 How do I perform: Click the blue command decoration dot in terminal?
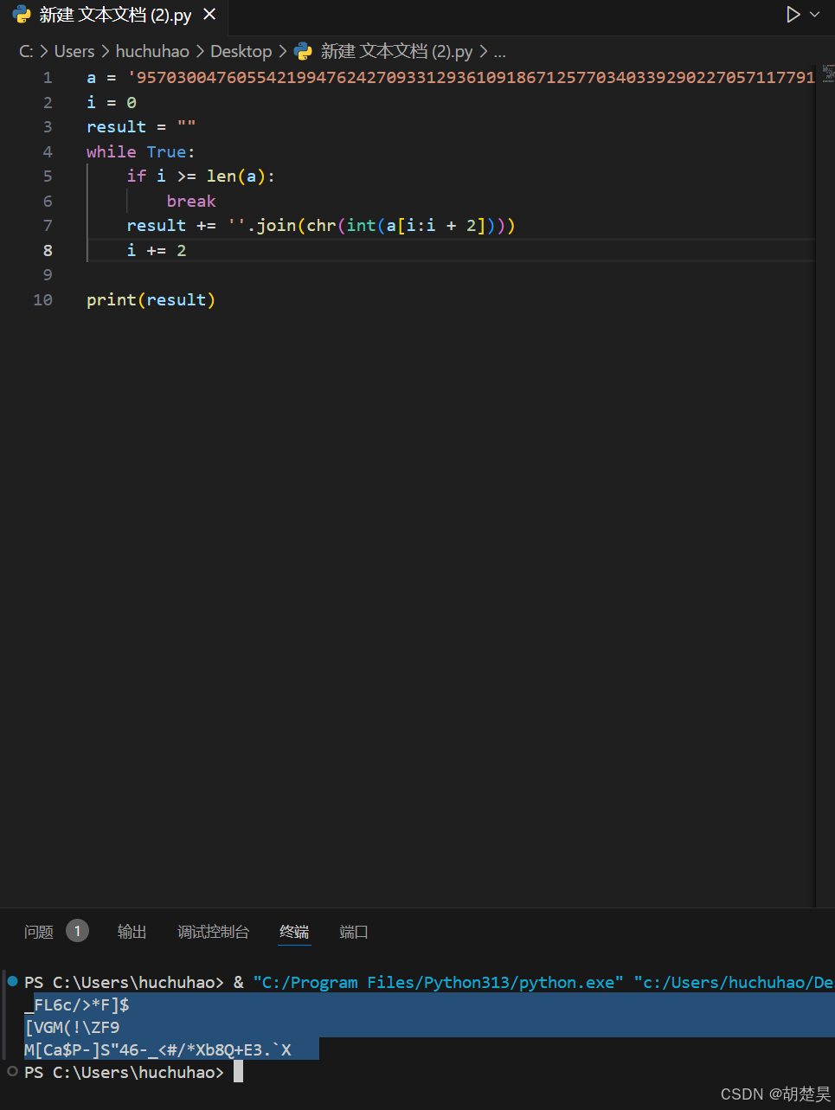(12, 981)
